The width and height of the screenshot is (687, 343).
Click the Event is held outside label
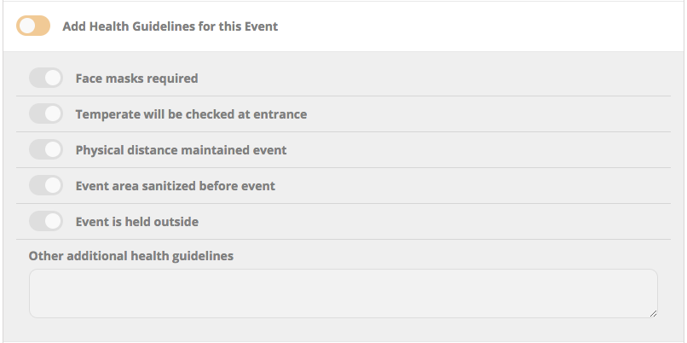(136, 222)
